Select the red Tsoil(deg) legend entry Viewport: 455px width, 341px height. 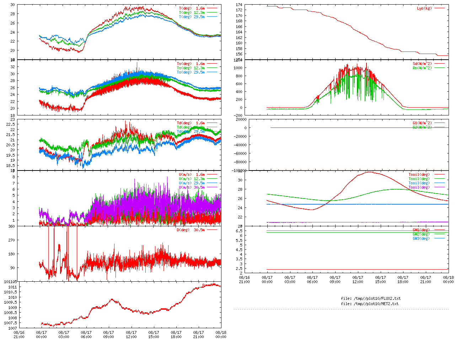tap(419, 174)
